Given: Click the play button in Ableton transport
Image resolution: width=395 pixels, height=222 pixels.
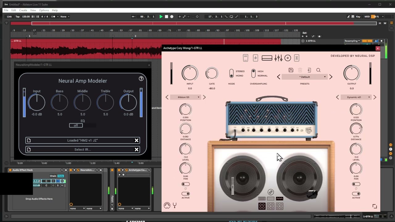Looking at the screenshot, I should [161, 17].
